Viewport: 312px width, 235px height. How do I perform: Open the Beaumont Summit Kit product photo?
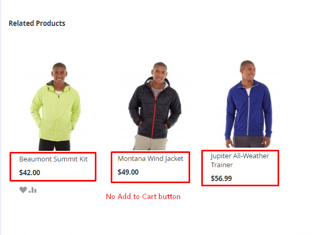coord(56,106)
